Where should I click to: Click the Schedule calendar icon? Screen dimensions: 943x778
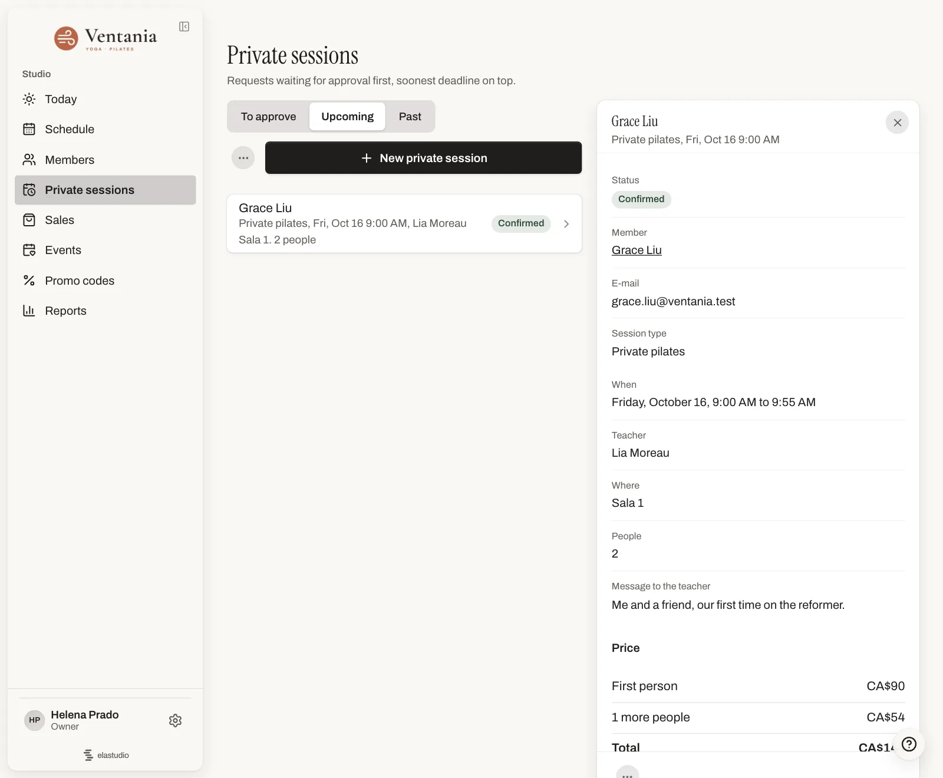29,129
